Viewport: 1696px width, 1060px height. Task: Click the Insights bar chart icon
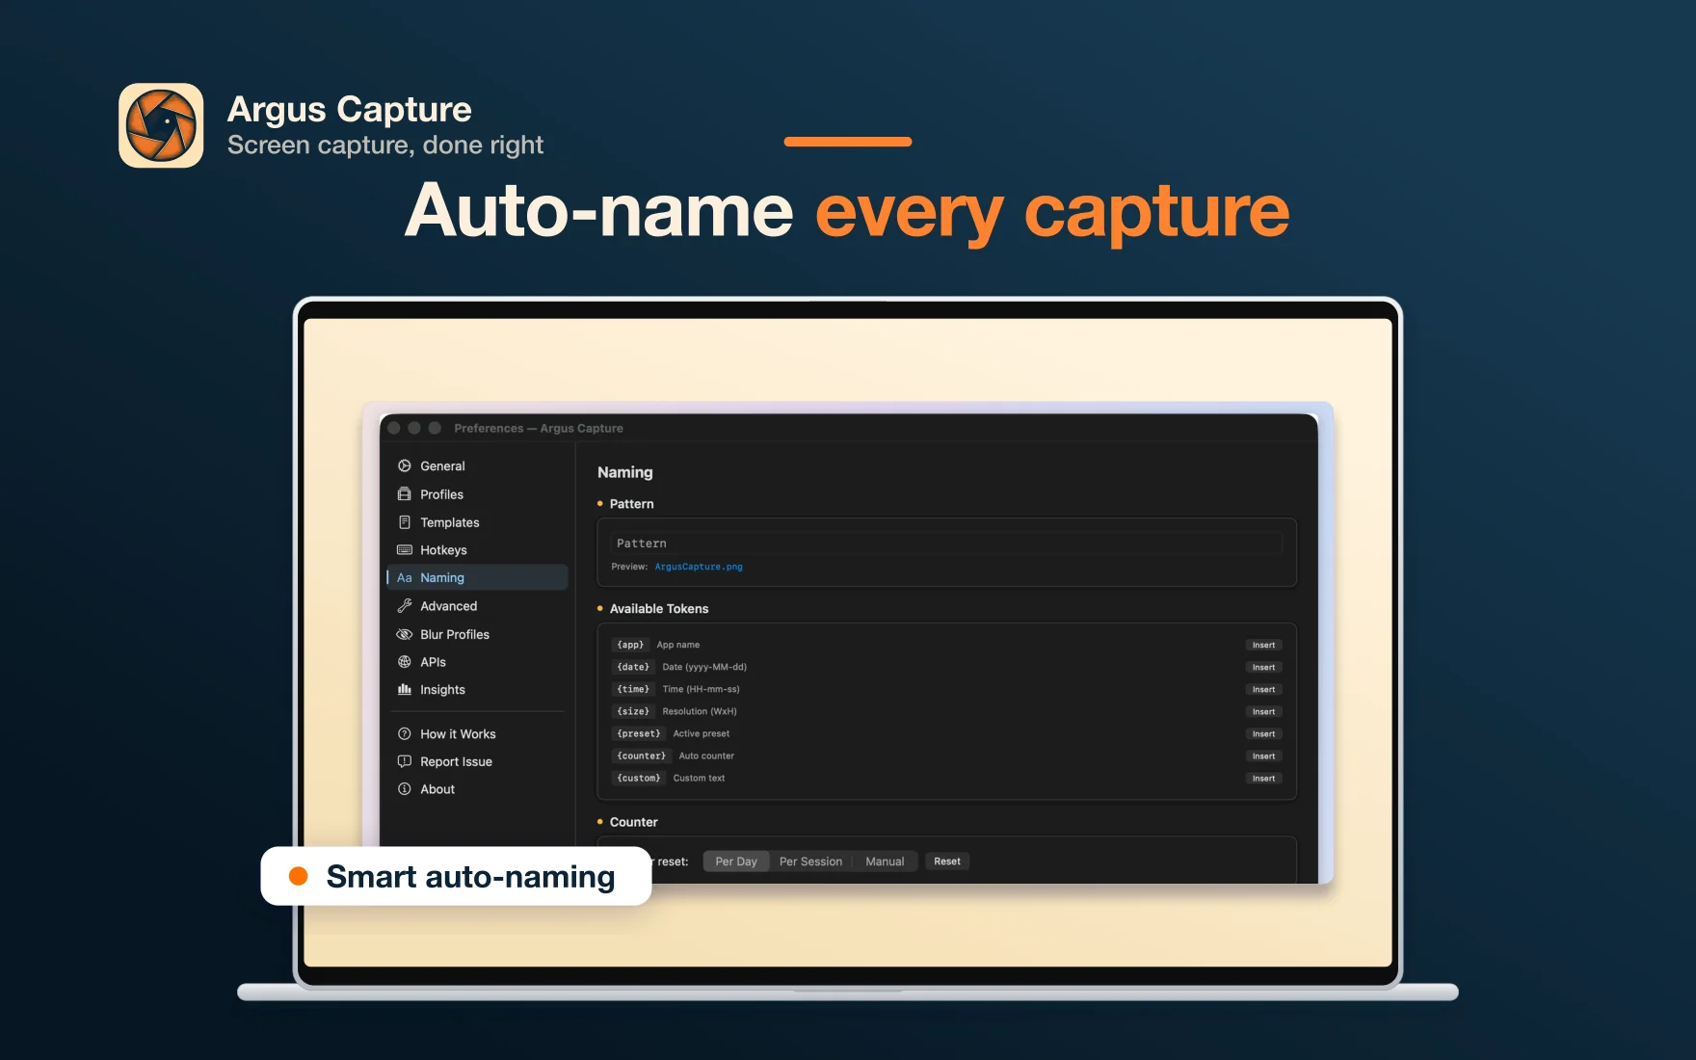[x=405, y=690]
